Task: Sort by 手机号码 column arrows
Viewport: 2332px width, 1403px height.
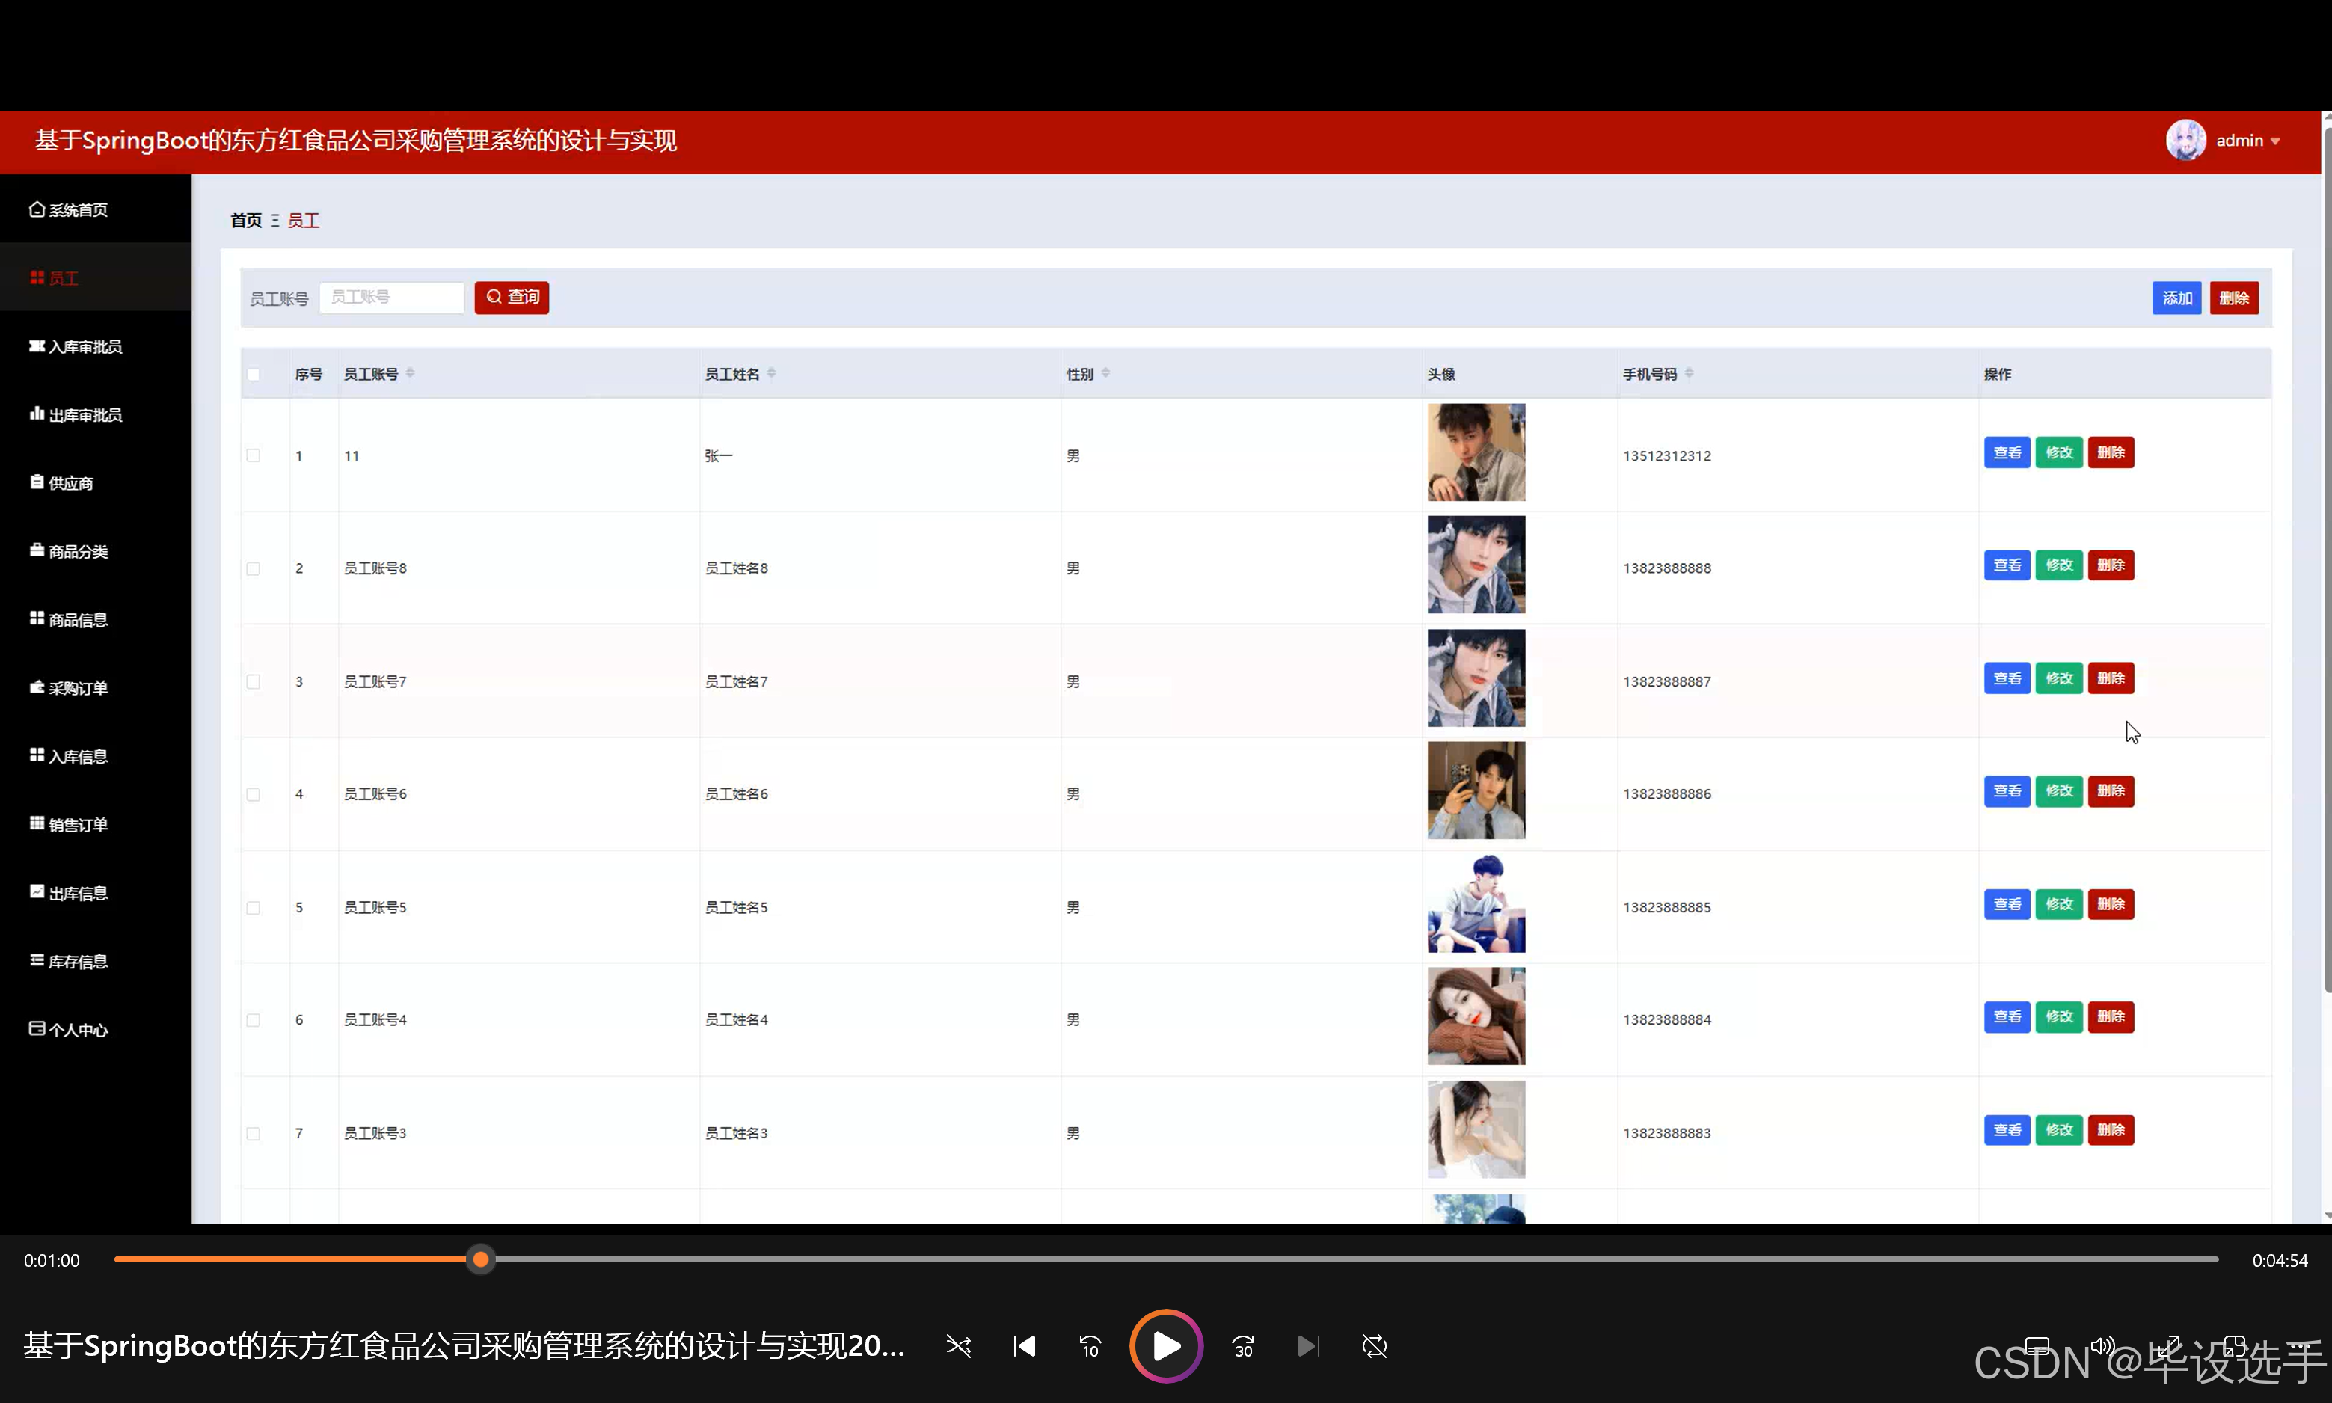Action: click(x=1690, y=373)
